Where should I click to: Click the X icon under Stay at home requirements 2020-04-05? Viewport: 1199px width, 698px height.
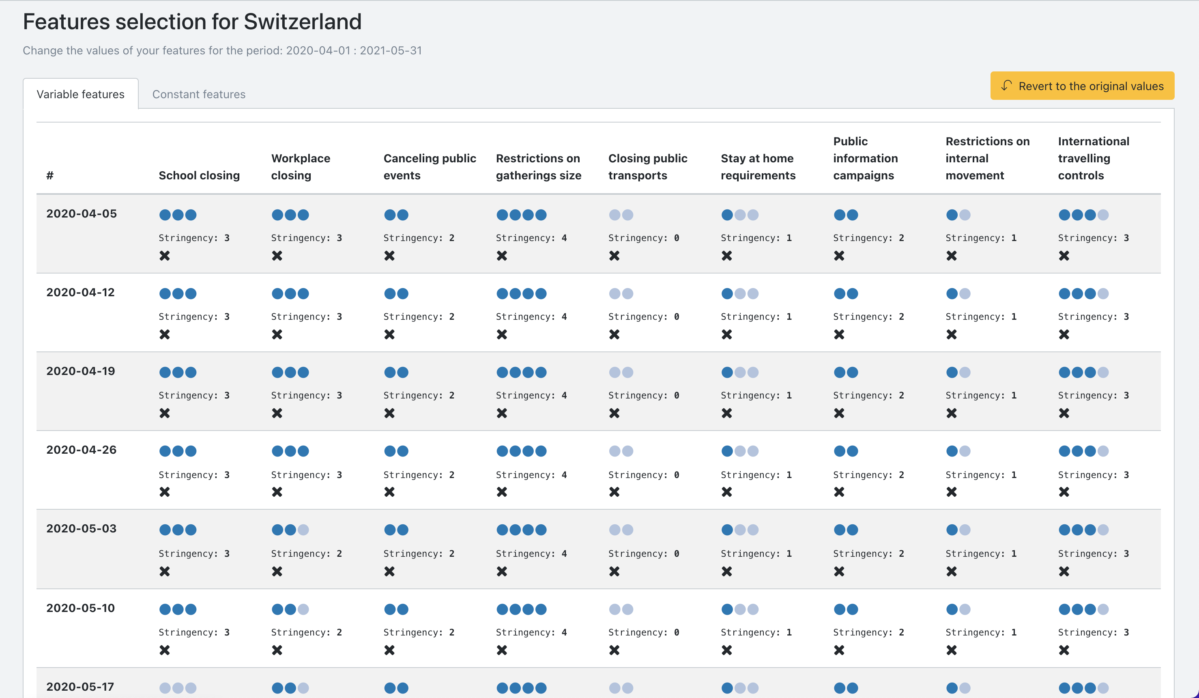tap(726, 254)
